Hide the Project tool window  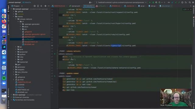[49, 6]
